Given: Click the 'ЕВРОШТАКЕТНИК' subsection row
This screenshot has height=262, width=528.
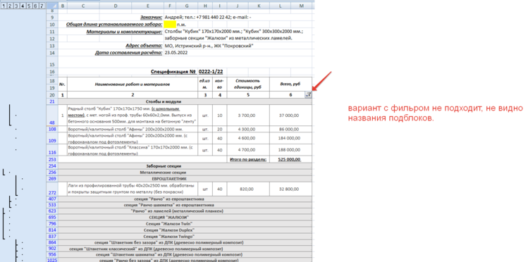Looking at the screenshot, I should click(x=185, y=179).
